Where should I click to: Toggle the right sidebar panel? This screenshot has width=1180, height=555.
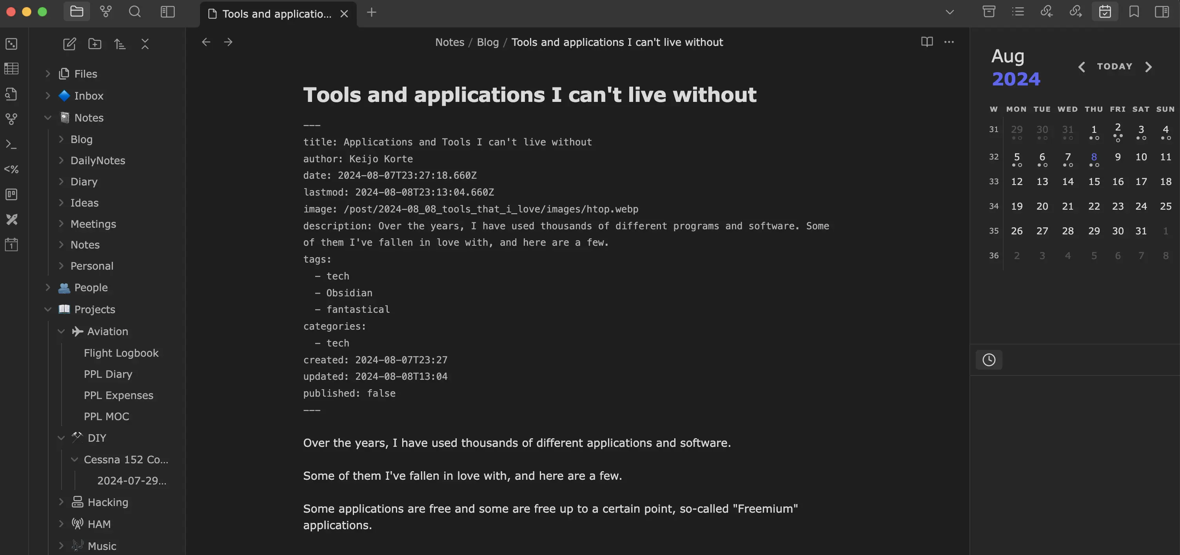pos(1162,12)
